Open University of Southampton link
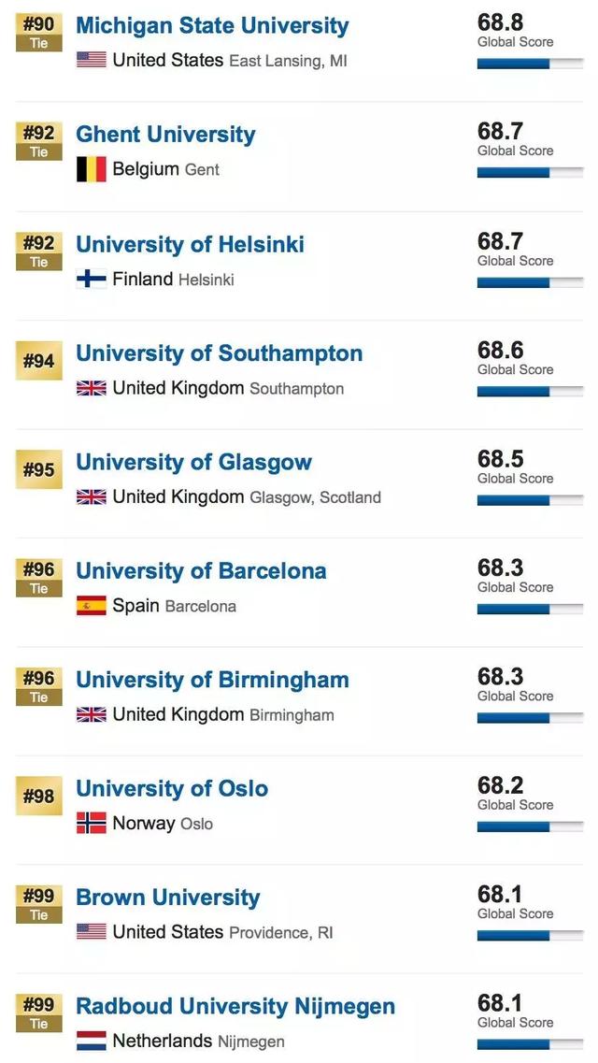 coord(219,353)
